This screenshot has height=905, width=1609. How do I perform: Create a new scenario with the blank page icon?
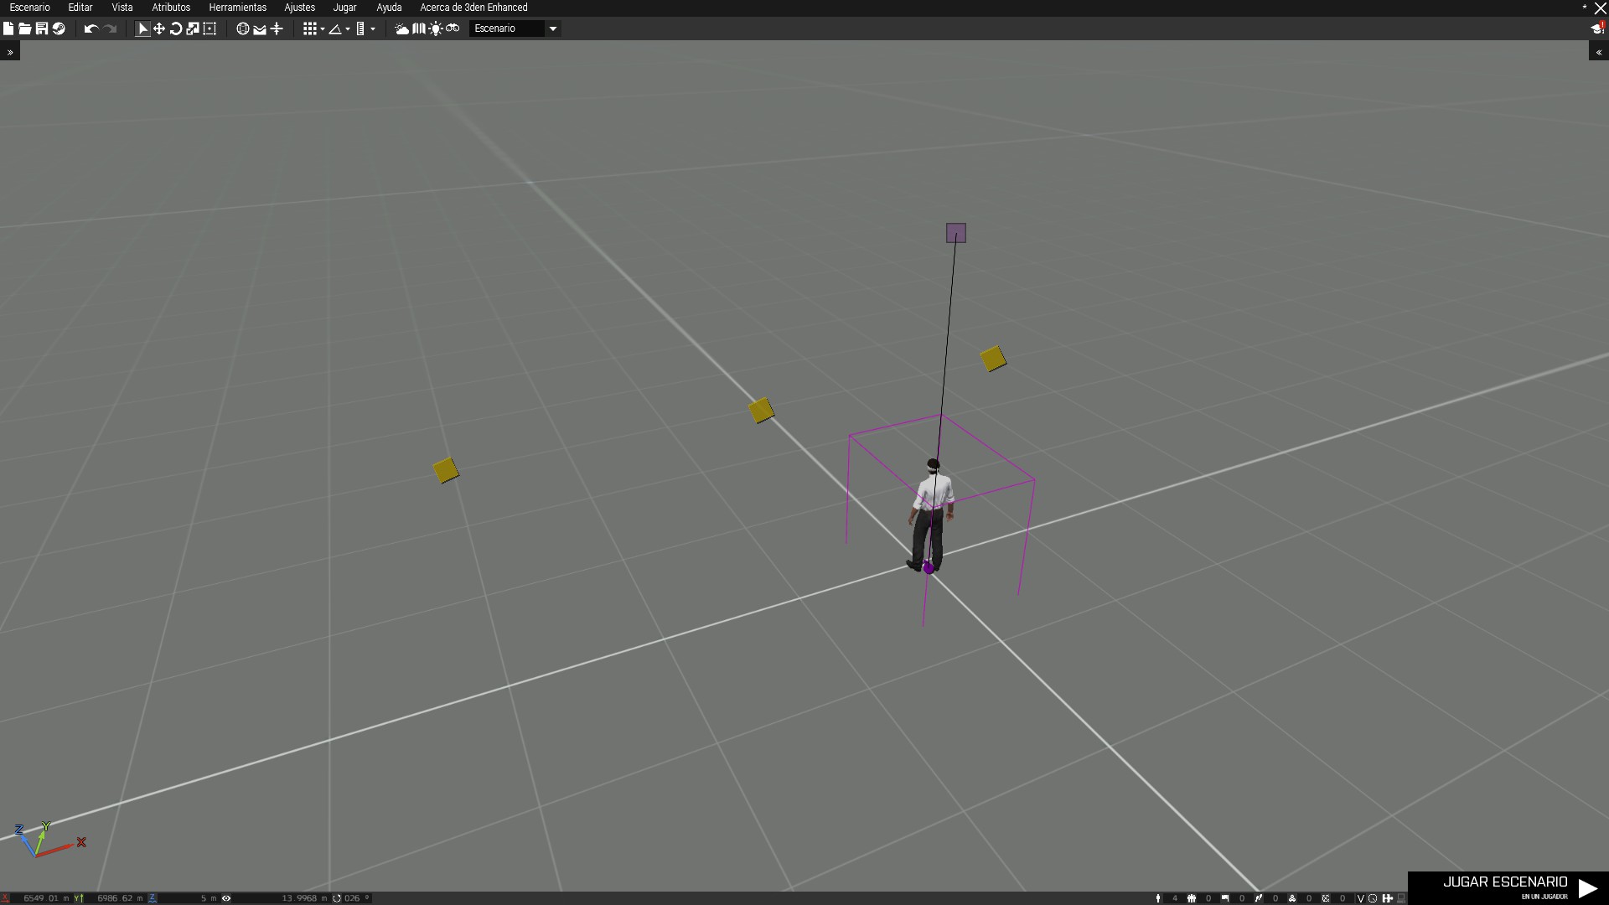click(8, 28)
